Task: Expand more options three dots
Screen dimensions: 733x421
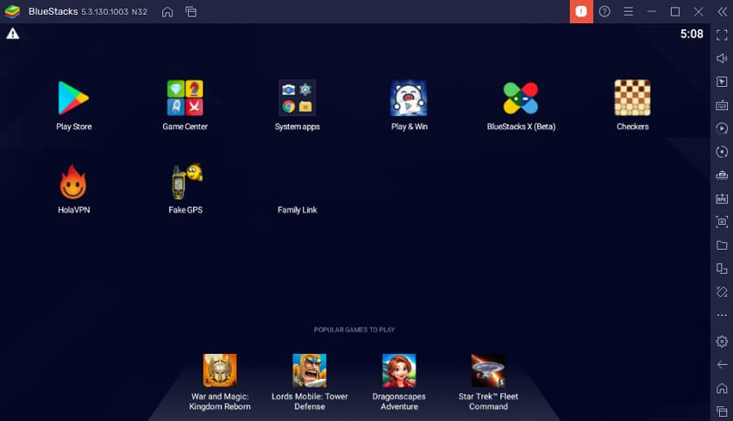Action: (722, 315)
